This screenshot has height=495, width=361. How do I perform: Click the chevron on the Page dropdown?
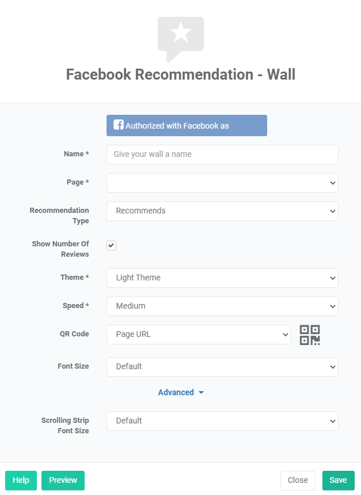tap(333, 182)
